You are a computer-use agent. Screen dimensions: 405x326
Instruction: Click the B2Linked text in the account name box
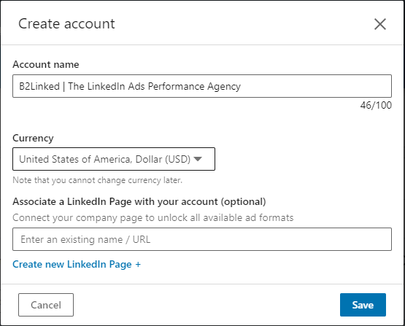(x=39, y=86)
